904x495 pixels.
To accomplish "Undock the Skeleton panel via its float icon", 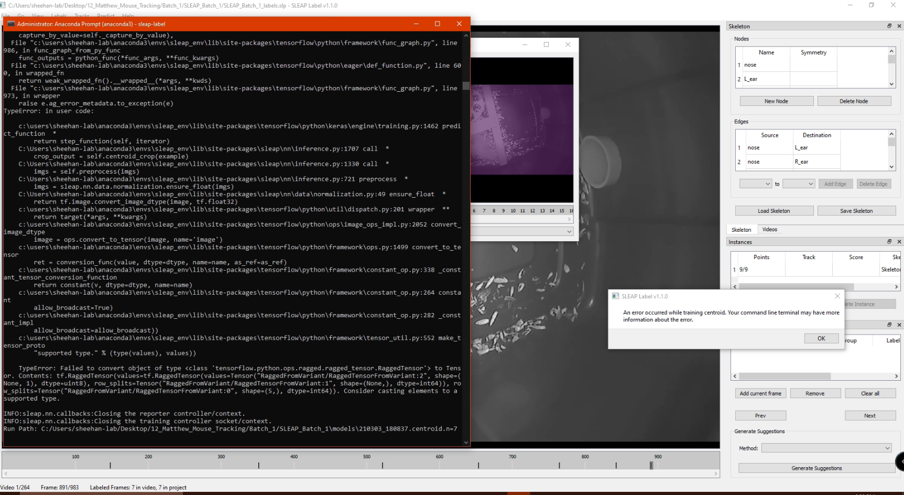I will [x=889, y=25].
